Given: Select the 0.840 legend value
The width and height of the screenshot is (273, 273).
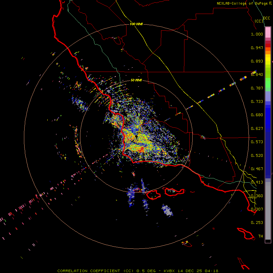Looking at the screenshot, I should click(257, 75).
